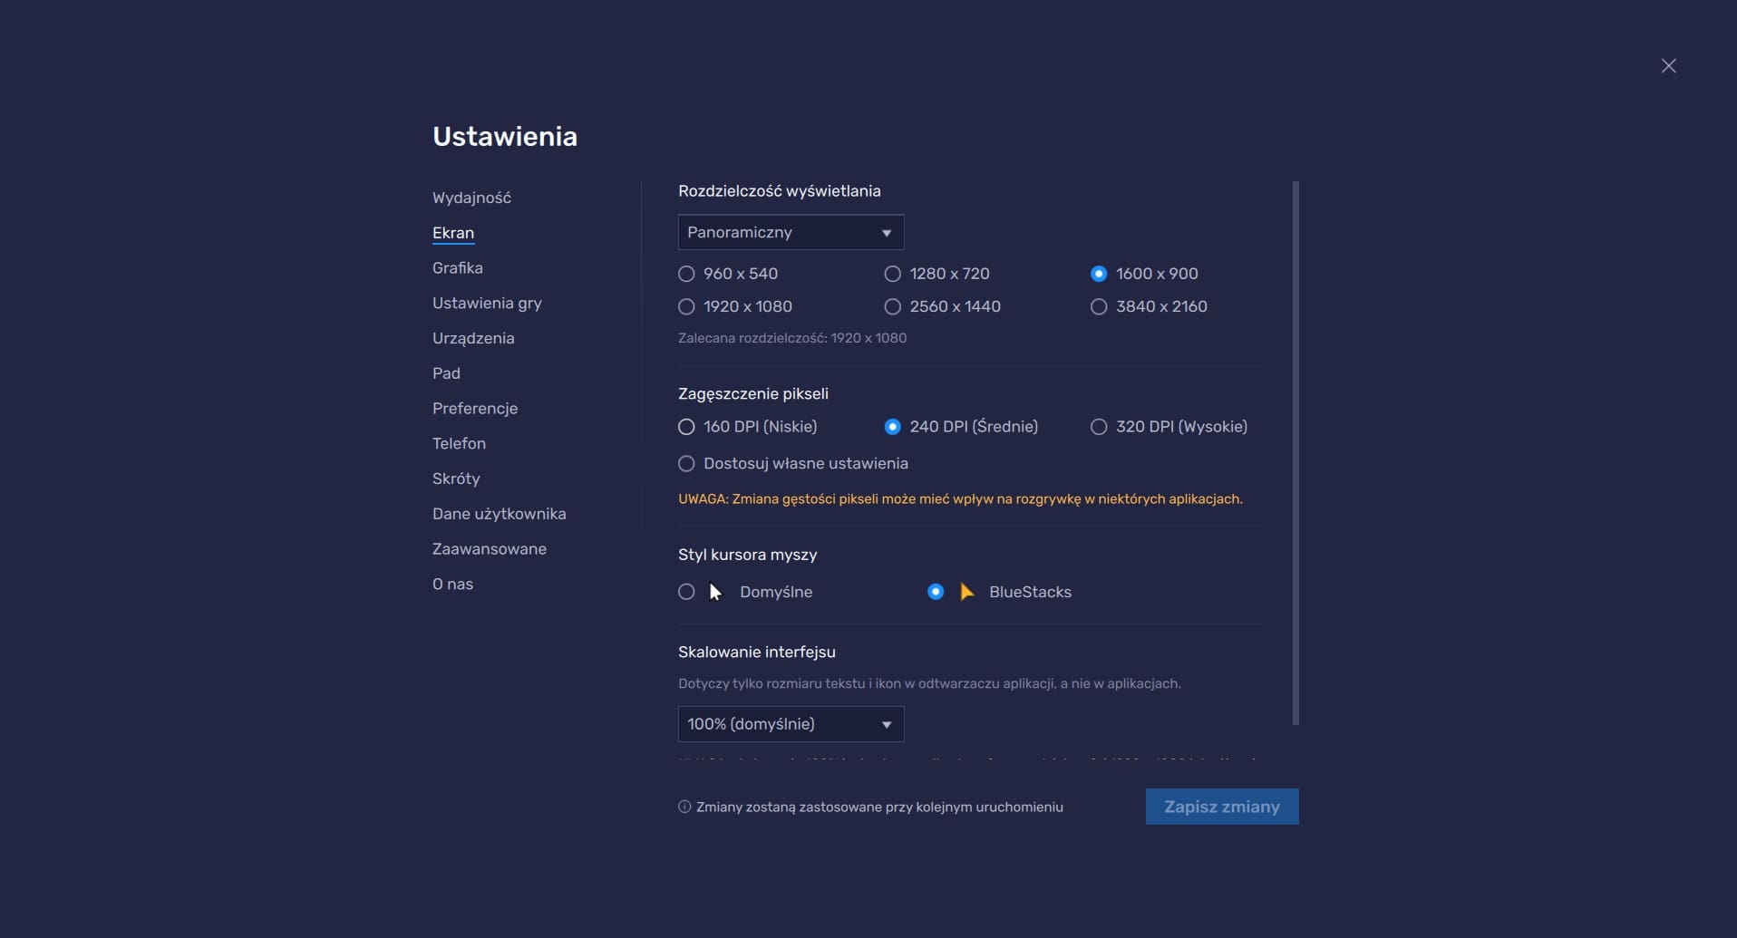Switch to the Pad section
1737x938 pixels.
click(x=446, y=373)
